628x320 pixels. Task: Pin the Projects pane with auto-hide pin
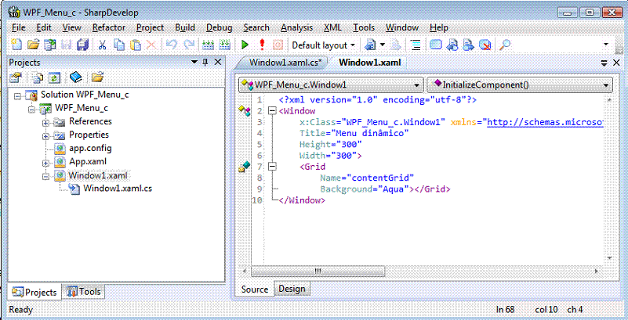[205, 62]
